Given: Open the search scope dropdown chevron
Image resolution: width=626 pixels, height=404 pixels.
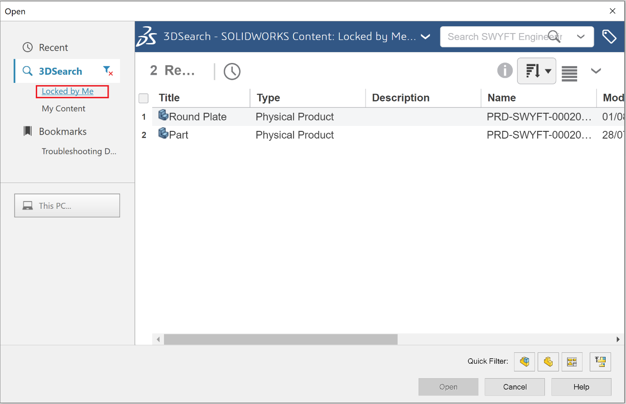Looking at the screenshot, I should pos(581,37).
